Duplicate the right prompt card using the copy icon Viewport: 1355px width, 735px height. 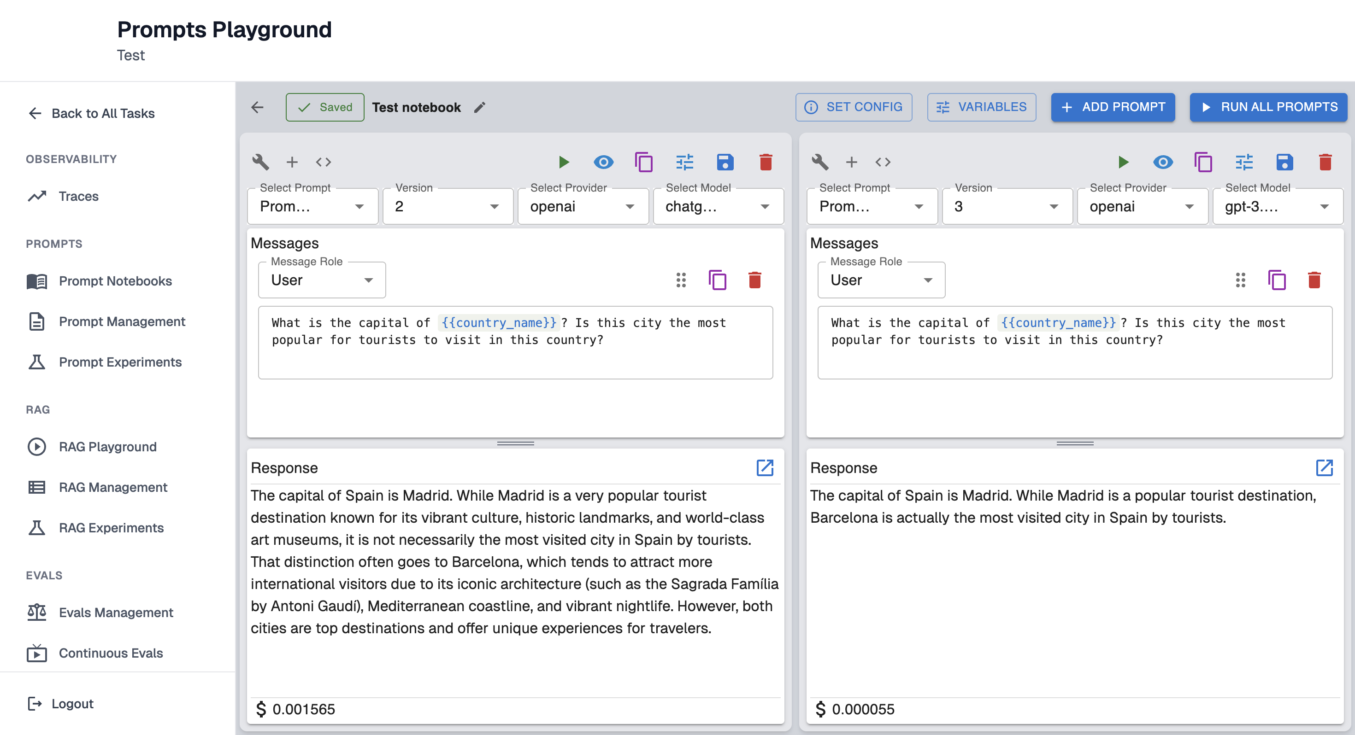coord(1203,162)
